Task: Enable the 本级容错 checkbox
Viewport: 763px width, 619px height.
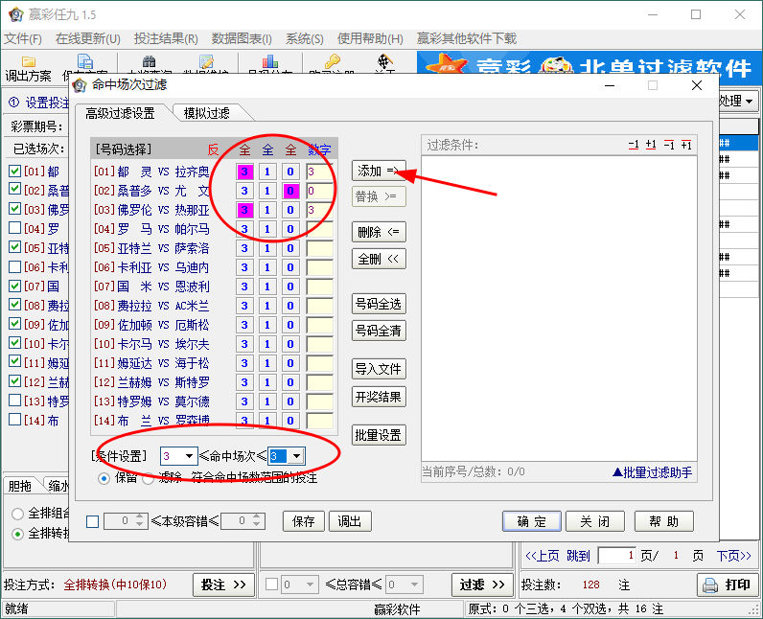Action: coord(92,521)
